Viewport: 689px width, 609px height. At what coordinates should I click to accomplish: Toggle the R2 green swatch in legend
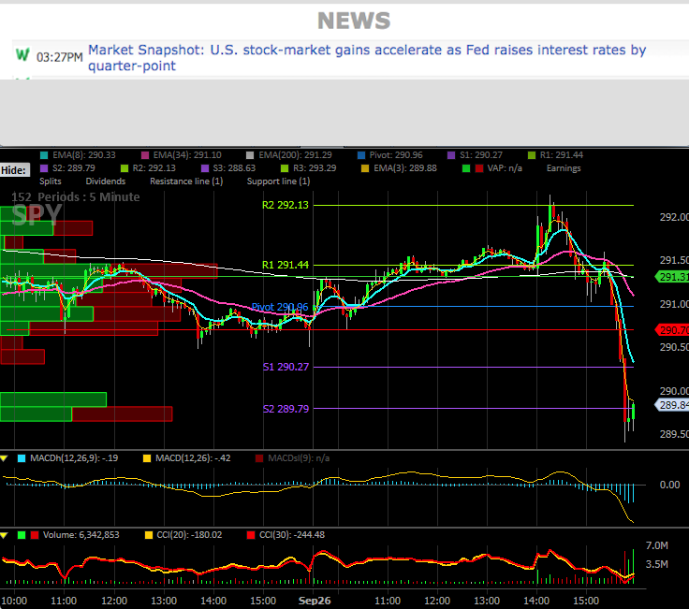point(125,168)
